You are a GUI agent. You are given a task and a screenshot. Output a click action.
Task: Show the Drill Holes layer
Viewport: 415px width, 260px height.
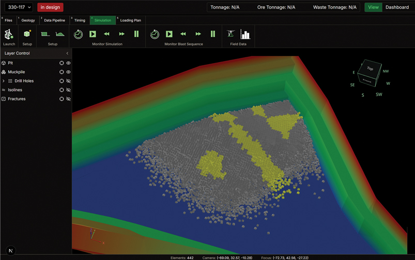[x=68, y=81]
